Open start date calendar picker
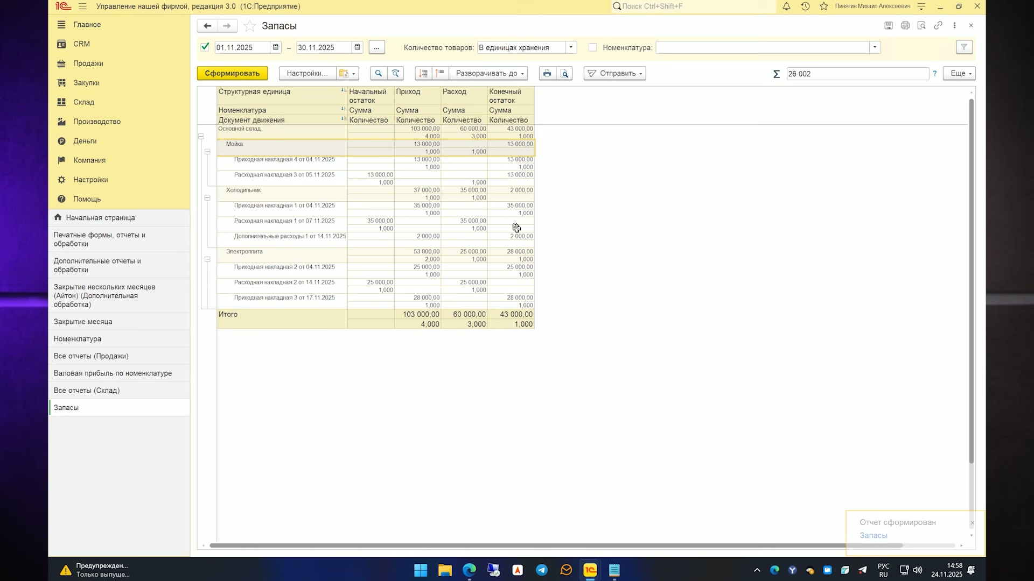The width and height of the screenshot is (1034, 581). (x=276, y=47)
